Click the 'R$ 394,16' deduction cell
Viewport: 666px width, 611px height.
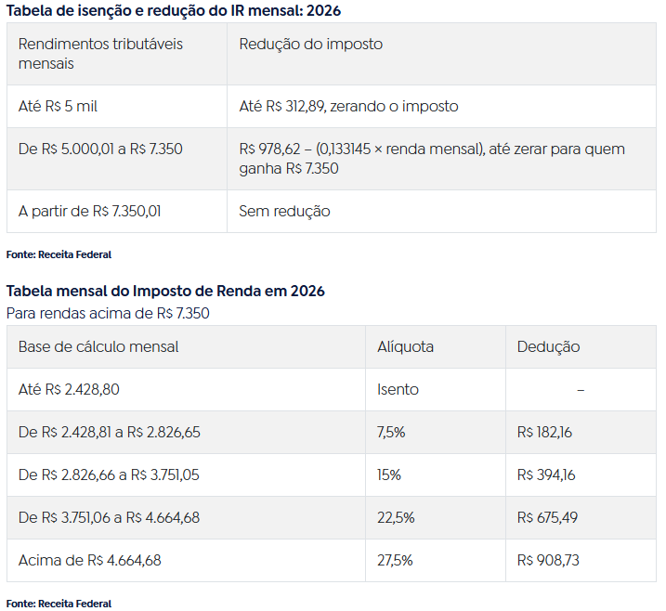pos(546,474)
